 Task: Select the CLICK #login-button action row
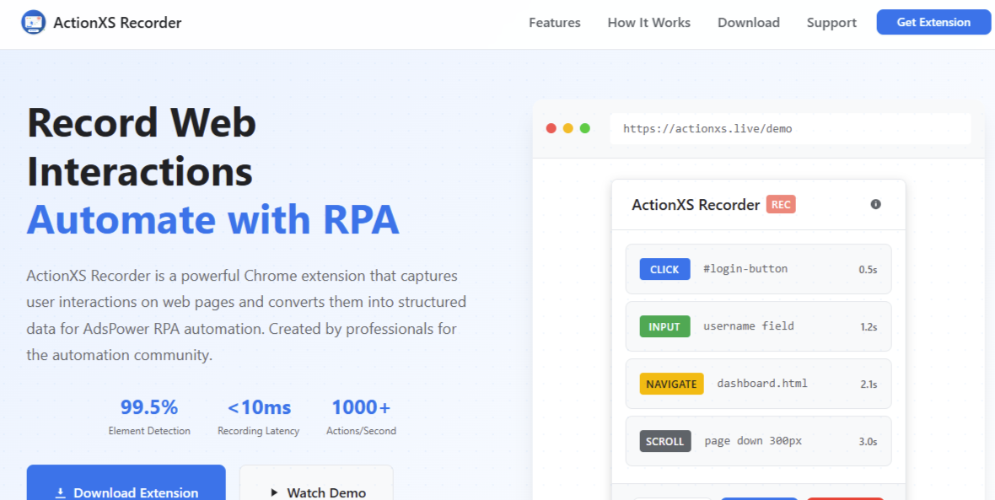point(758,269)
